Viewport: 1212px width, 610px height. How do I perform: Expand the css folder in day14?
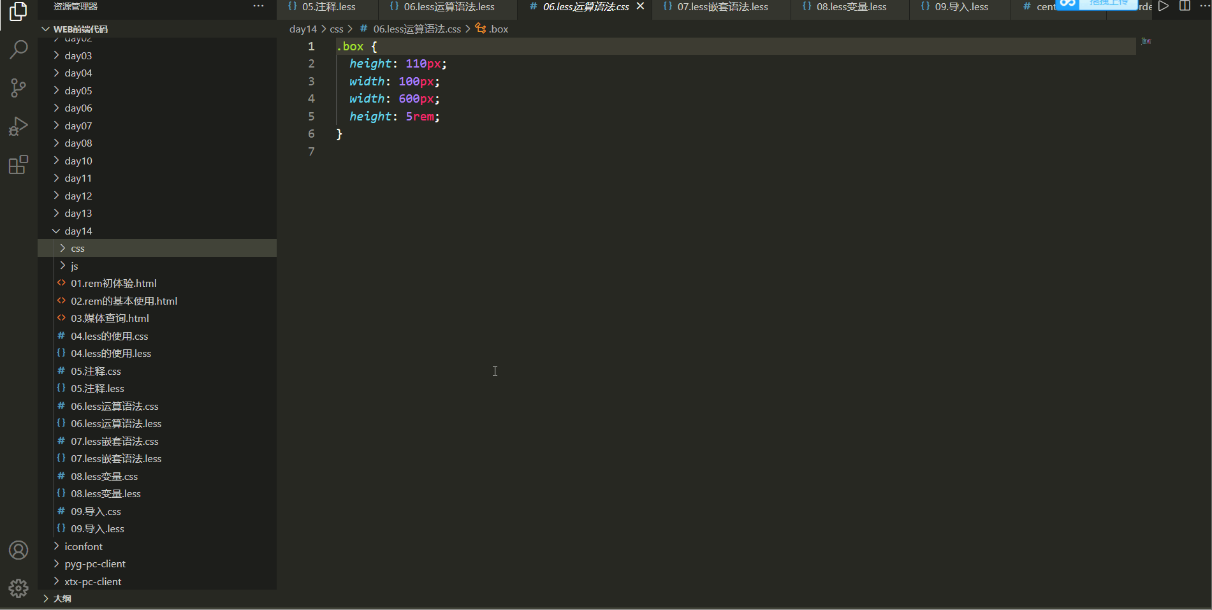[157, 248]
